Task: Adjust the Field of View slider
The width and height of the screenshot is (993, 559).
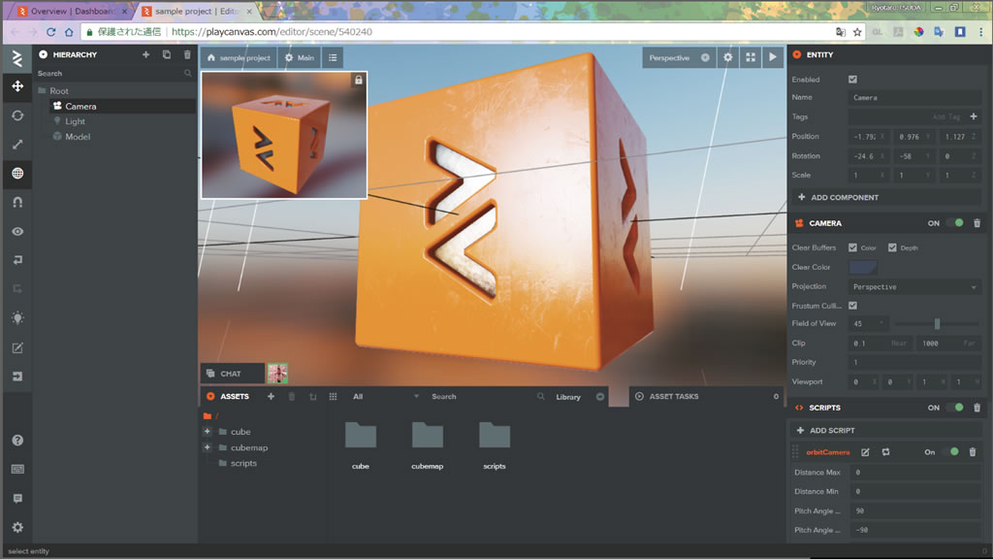Action: (x=938, y=324)
